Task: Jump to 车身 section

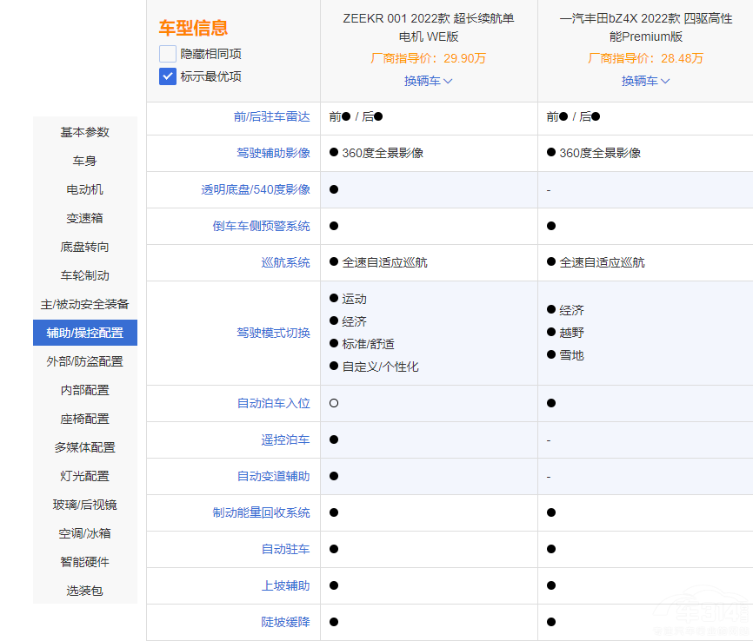Action: click(x=85, y=161)
